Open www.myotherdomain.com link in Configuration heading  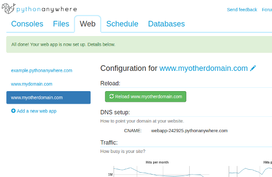click(204, 68)
